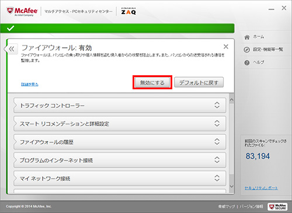Expand the ファイアウォールの履歴 section
The height and width of the screenshot is (213, 292).
[x=120, y=142]
